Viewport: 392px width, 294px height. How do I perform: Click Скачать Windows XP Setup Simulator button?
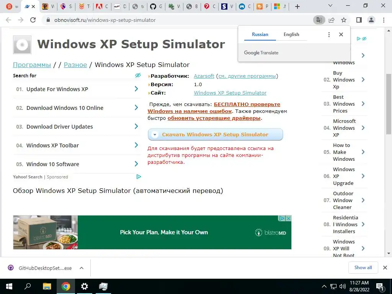(x=215, y=134)
